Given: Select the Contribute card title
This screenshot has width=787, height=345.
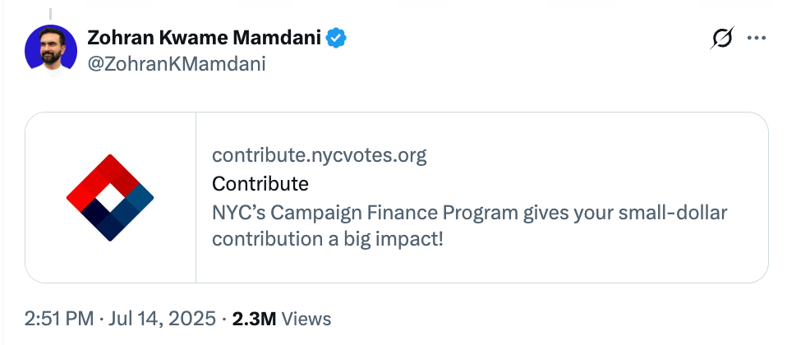Looking at the screenshot, I should (260, 184).
